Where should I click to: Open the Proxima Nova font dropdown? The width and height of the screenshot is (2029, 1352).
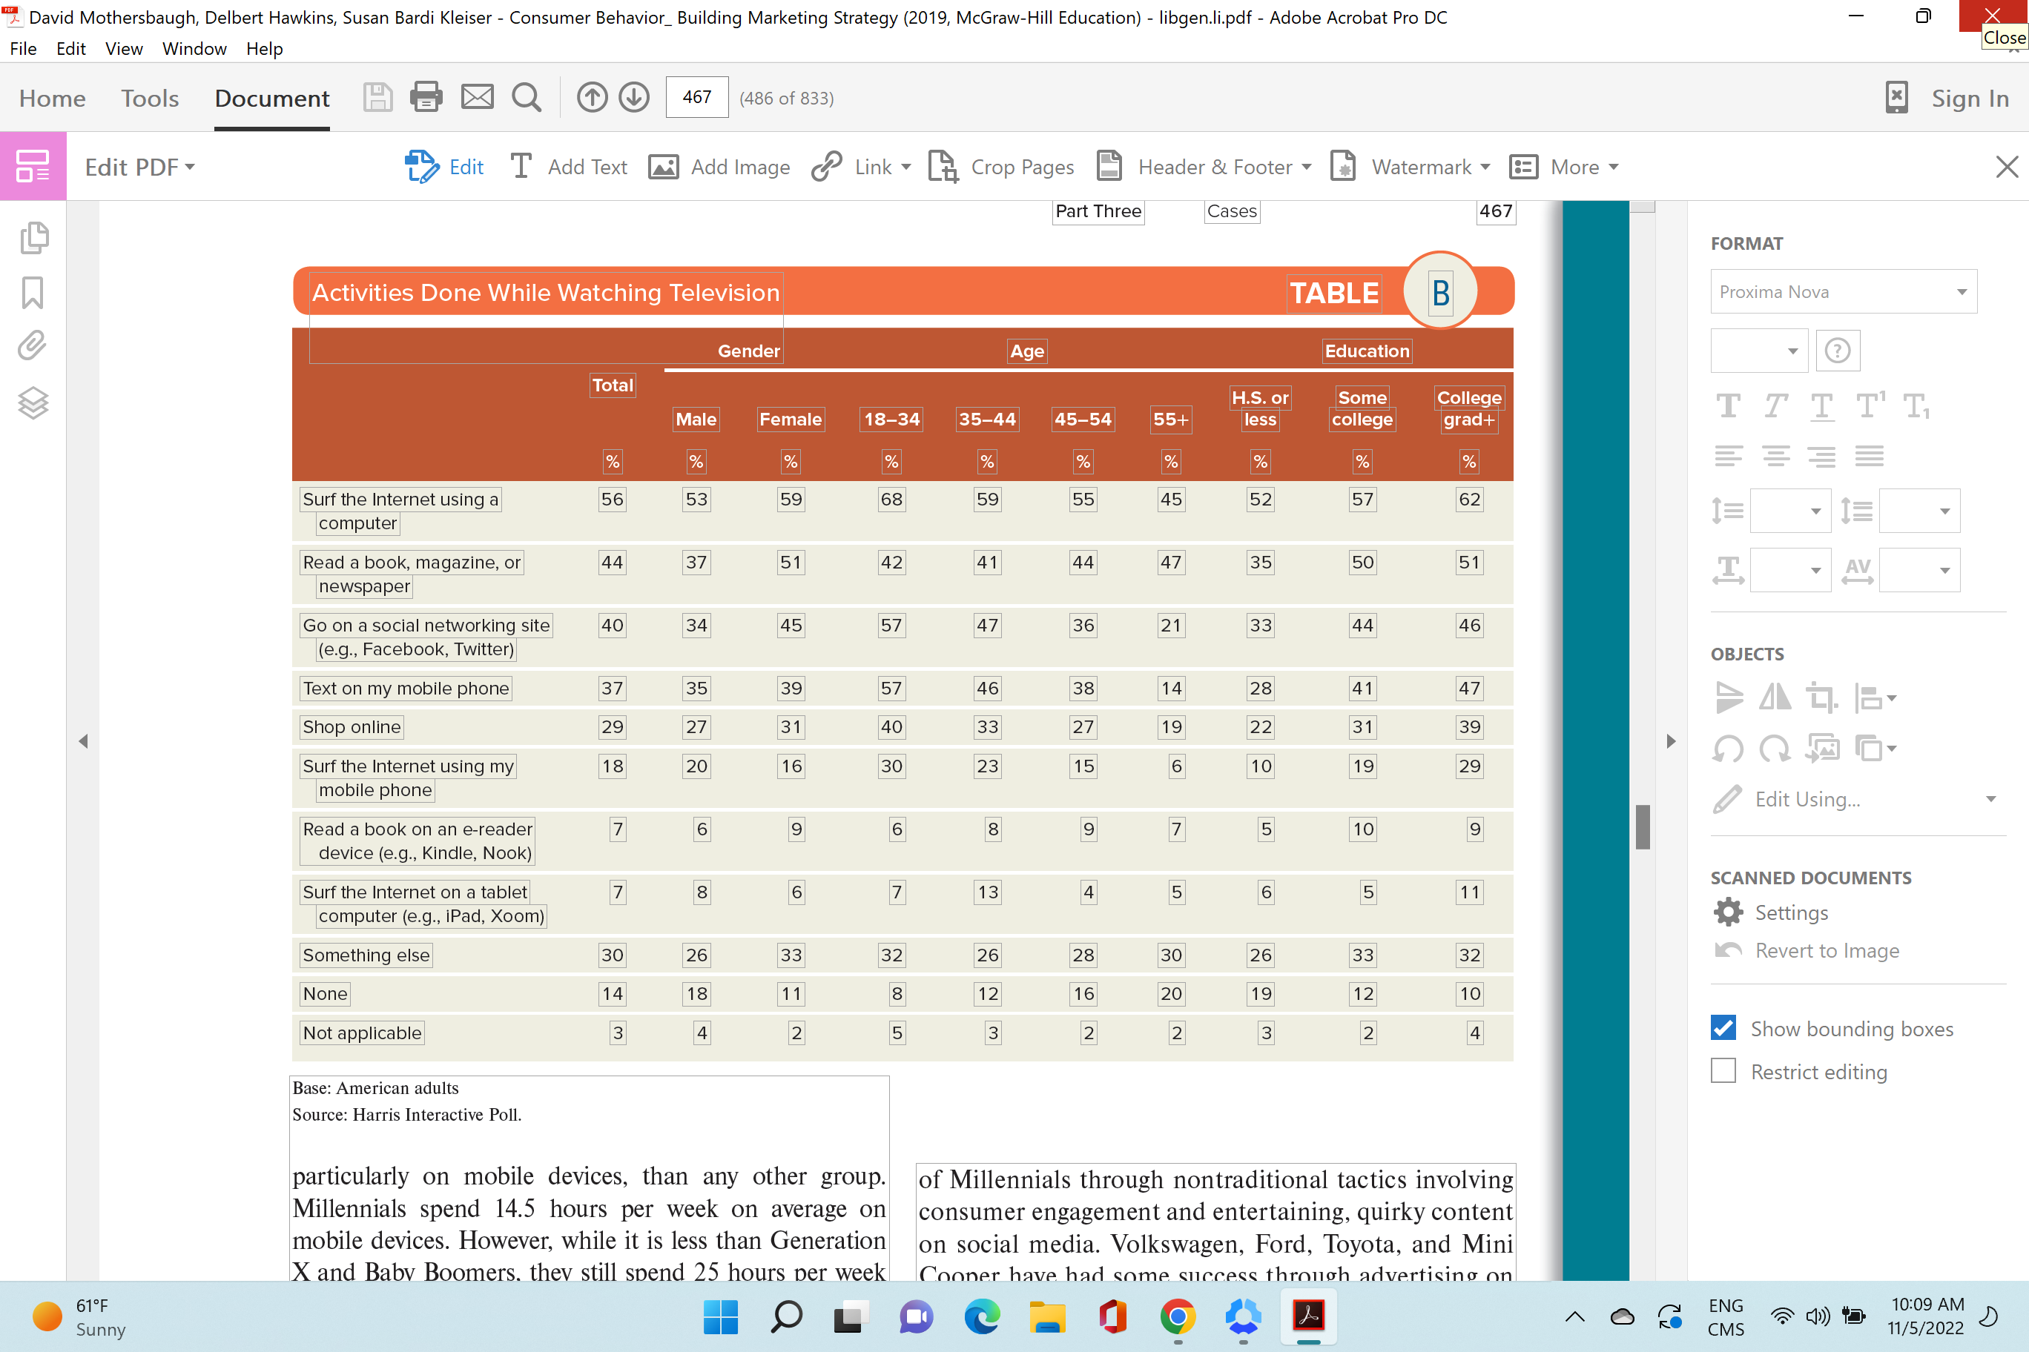(x=1844, y=291)
